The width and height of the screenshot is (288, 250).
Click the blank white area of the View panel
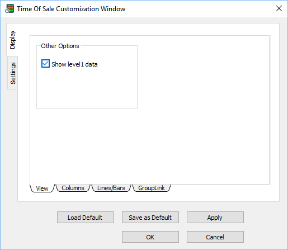203,110
